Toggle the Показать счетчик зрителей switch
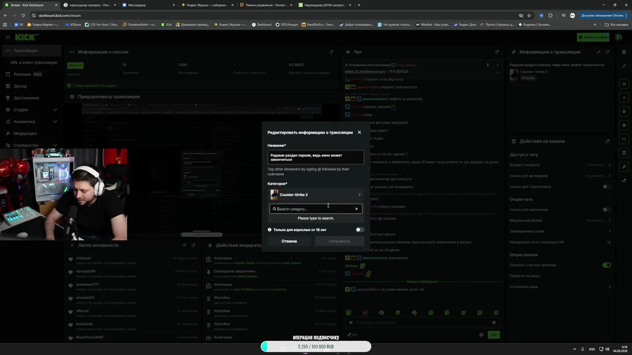The height and width of the screenshot is (355, 632). pos(607,265)
